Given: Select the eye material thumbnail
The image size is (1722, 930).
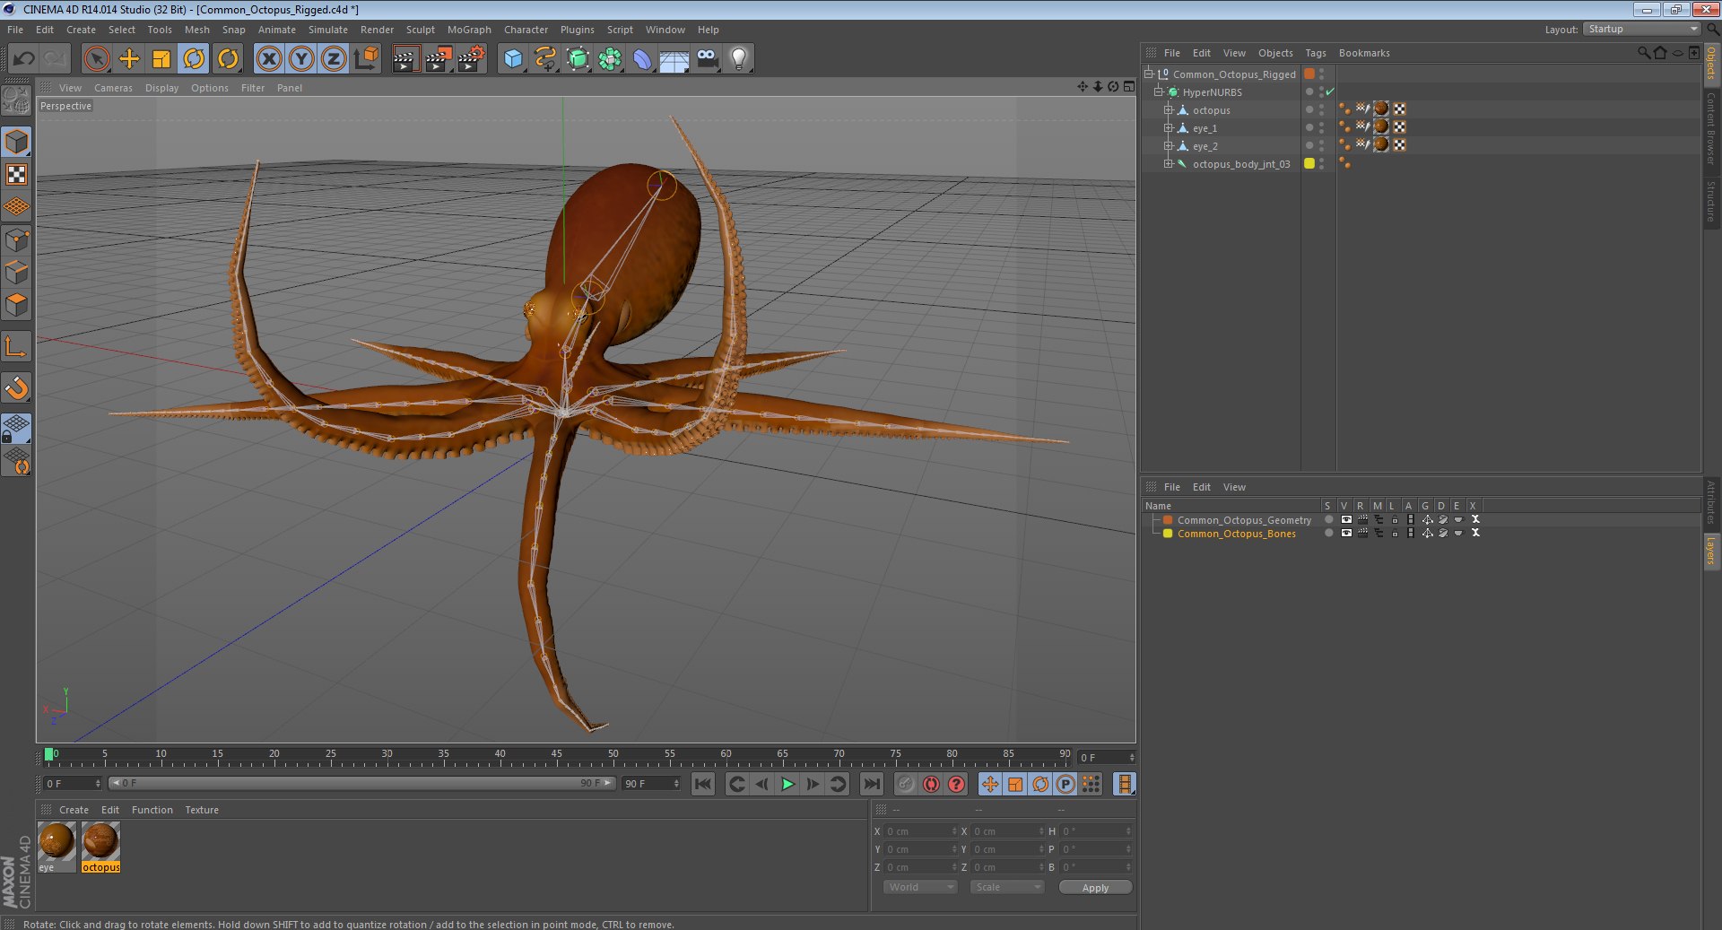Looking at the screenshot, I should [x=57, y=842].
